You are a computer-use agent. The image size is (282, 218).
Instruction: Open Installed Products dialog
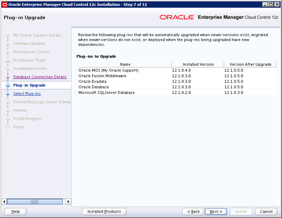(104, 212)
